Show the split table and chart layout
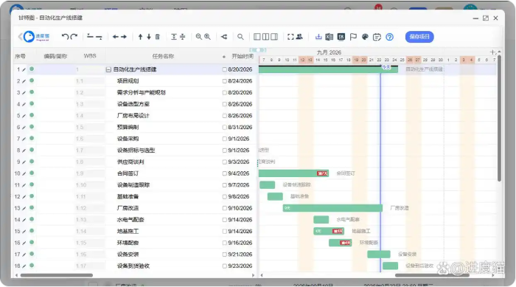Screen dimensions: 516x287 (x=265, y=37)
